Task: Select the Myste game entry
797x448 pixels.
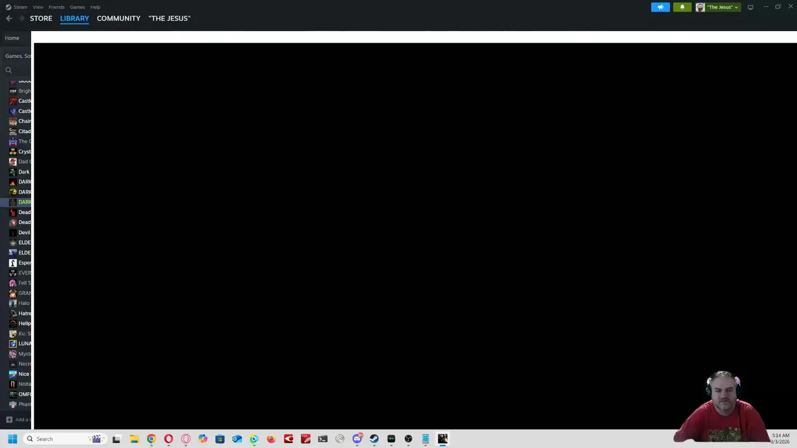Action: pos(20,354)
